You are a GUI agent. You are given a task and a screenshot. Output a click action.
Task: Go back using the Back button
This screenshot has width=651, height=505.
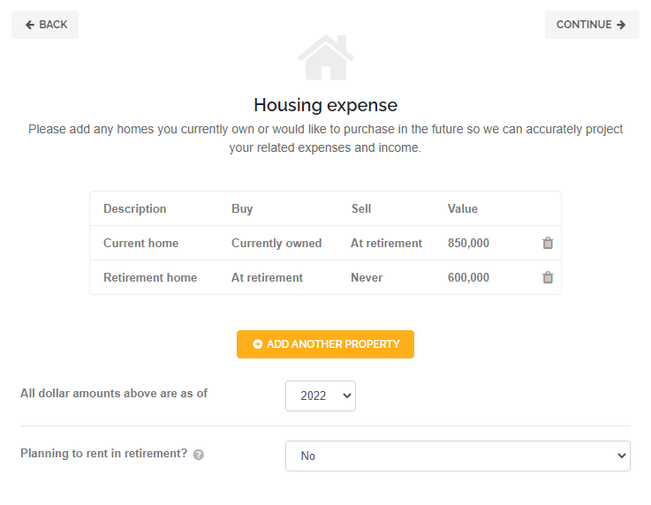[45, 25]
